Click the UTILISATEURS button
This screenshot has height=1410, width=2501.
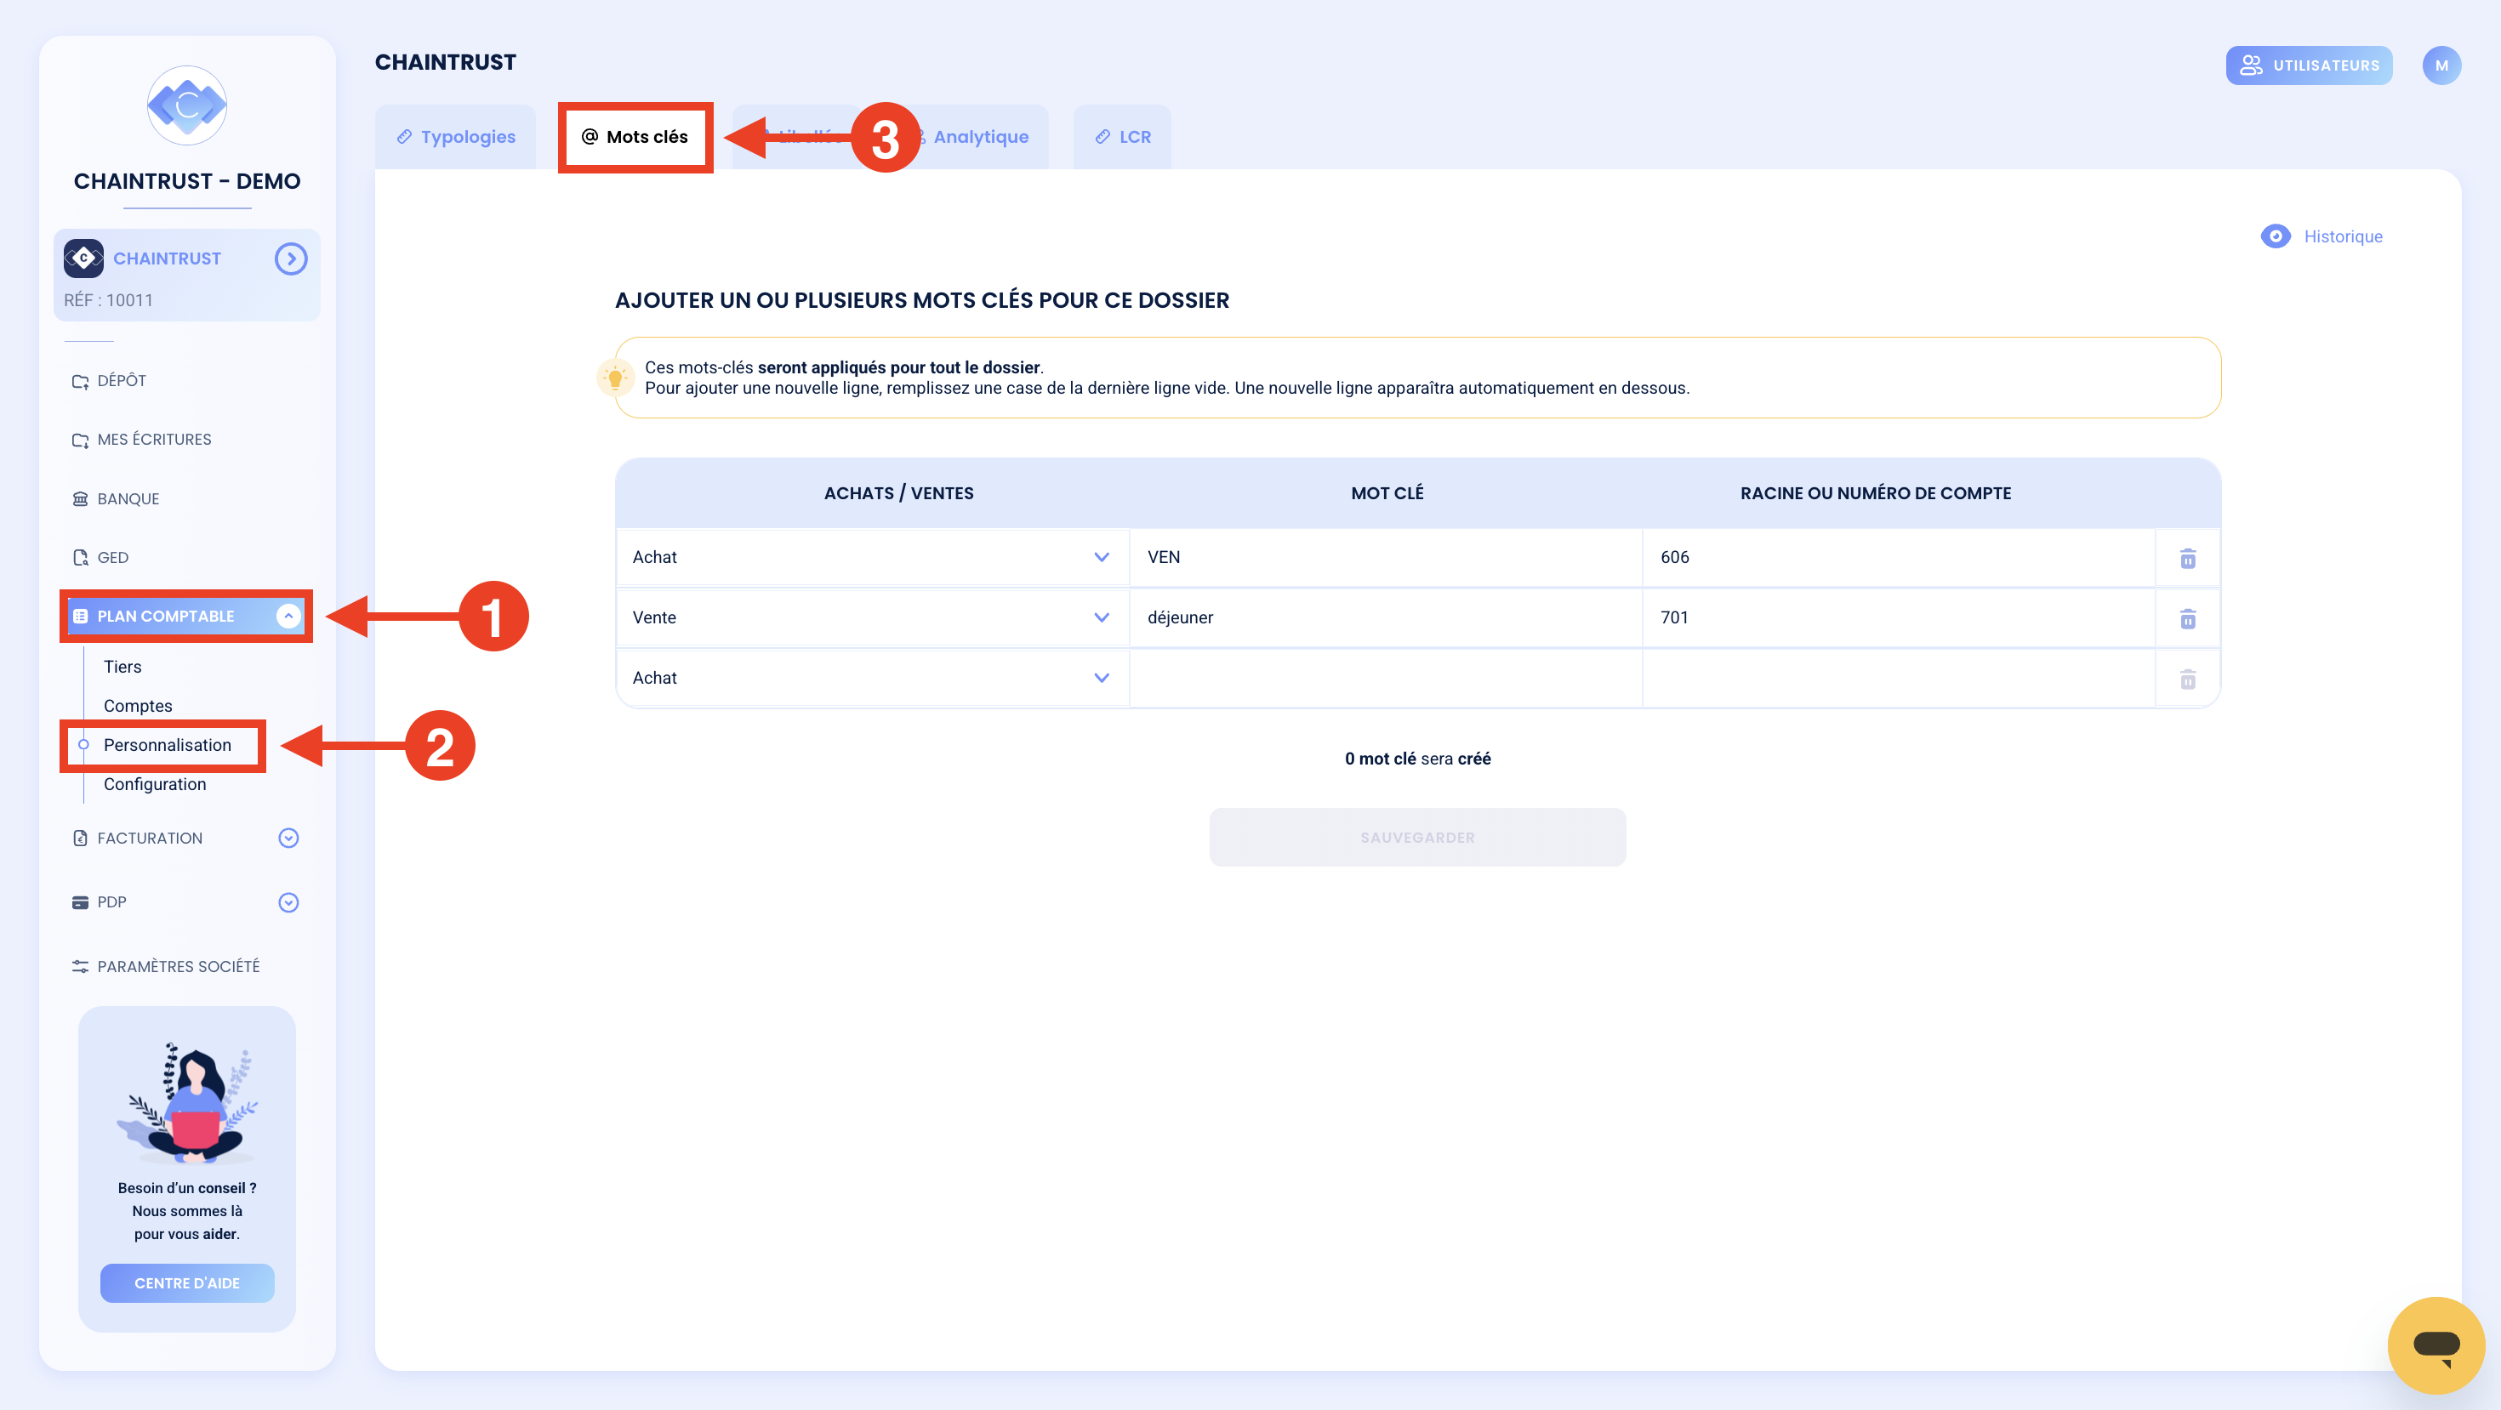tap(2309, 65)
